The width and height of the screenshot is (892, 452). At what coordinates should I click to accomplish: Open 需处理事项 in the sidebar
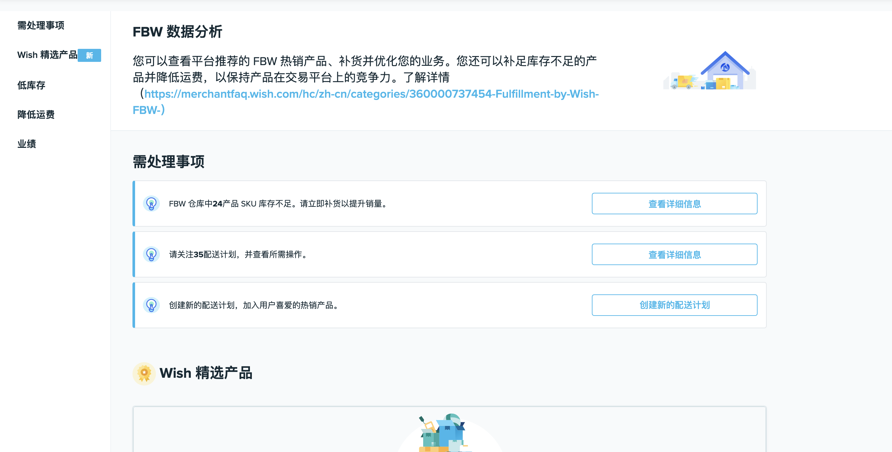coord(41,26)
